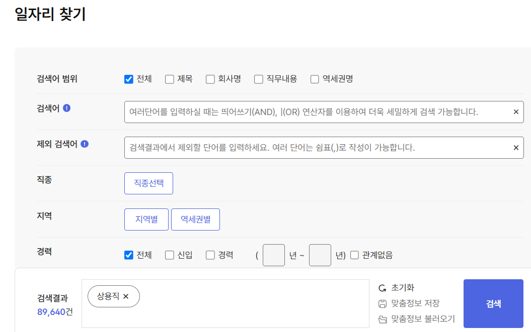531x332 pixels.
Task: Uncheck 전체 in the 경력 row
Action: [129, 255]
